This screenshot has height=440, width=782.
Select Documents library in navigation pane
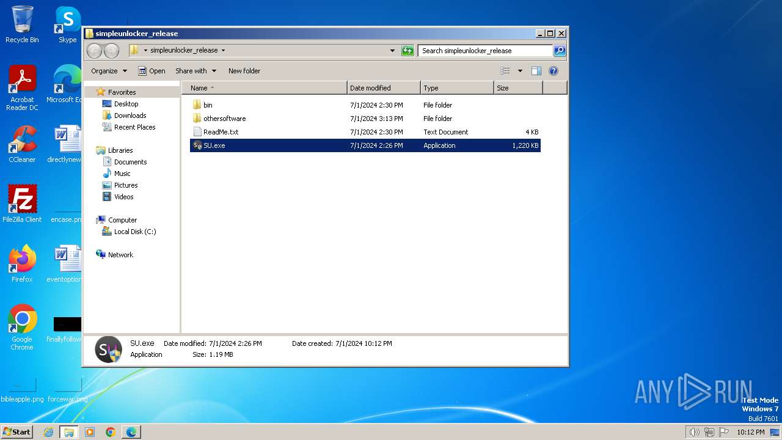click(x=130, y=162)
